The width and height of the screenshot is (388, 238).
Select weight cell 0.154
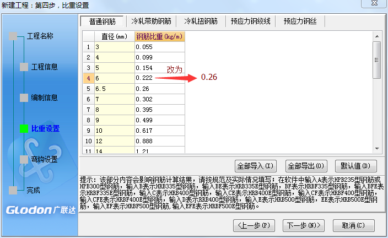pyautogui.click(x=160, y=68)
